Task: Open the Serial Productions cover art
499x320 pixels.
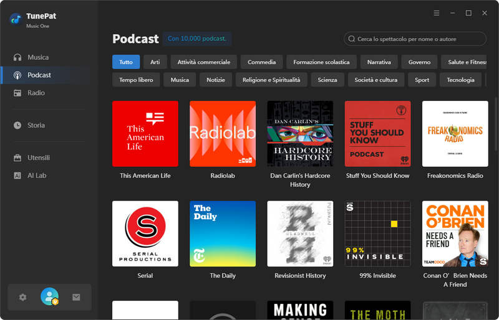Action: tap(145, 233)
